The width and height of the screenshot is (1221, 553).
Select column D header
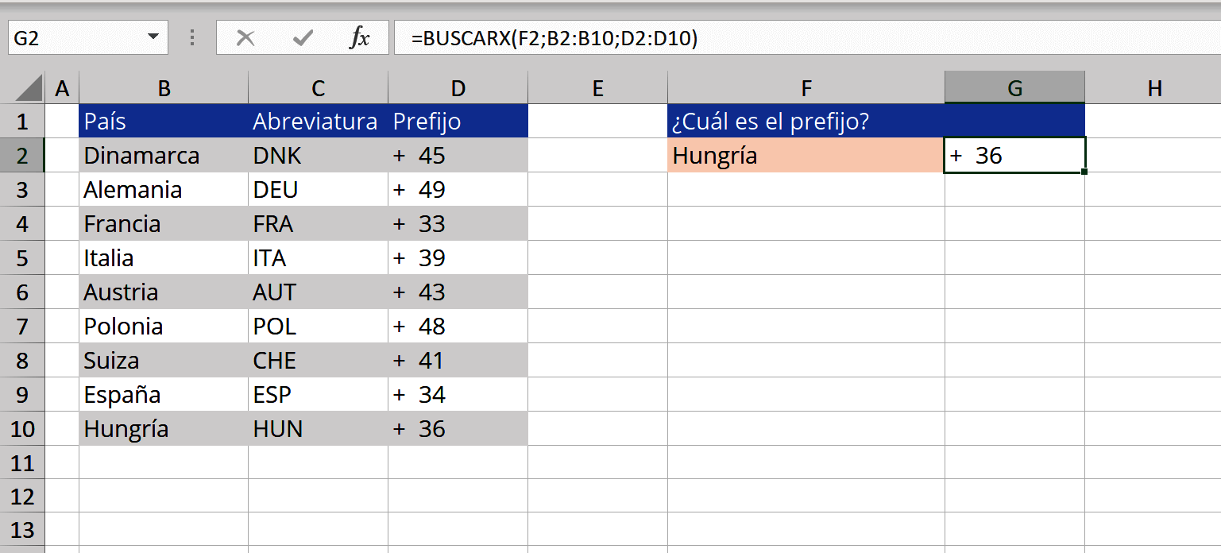point(458,88)
